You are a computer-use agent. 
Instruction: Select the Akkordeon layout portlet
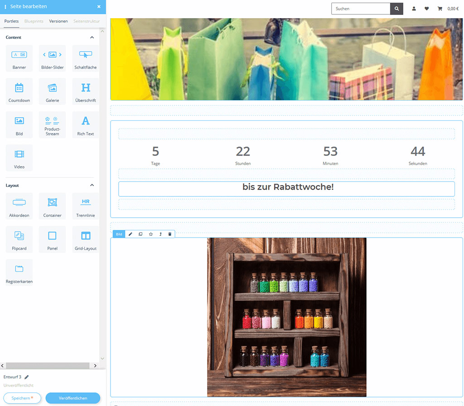coord(19,206)
